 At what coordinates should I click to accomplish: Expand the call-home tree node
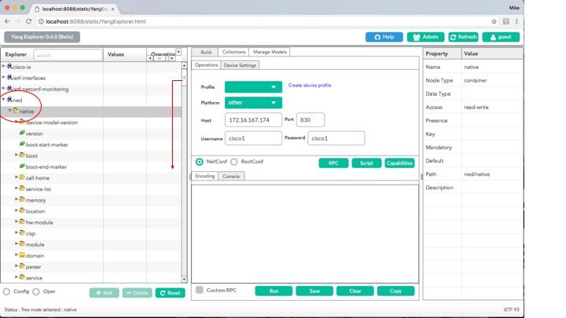tap(17, 177)
